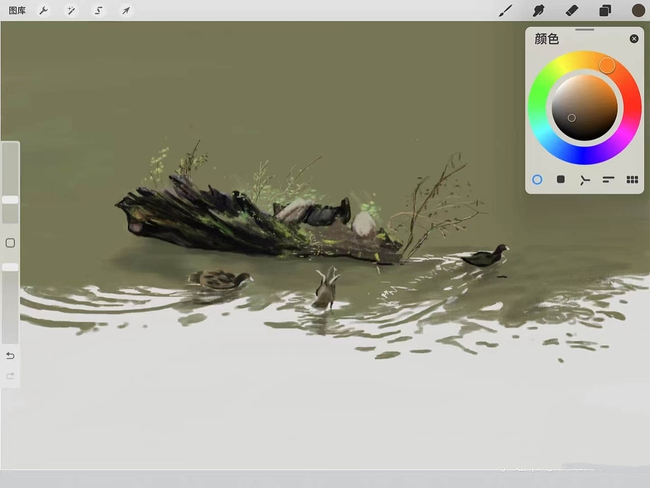Switch to the Disc color mode
This screenshot has width=650, height=488.
click(537, 179)
